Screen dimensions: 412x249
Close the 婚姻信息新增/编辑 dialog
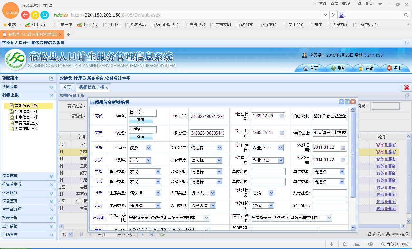click(353, 102)
